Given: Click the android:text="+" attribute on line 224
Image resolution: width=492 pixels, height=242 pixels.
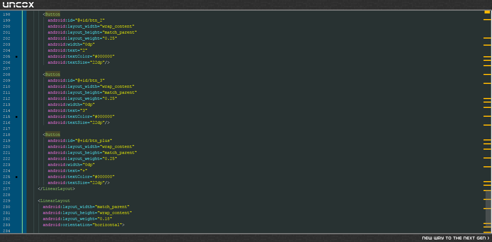Looking at the screenshot, I should tap(68, 171).
